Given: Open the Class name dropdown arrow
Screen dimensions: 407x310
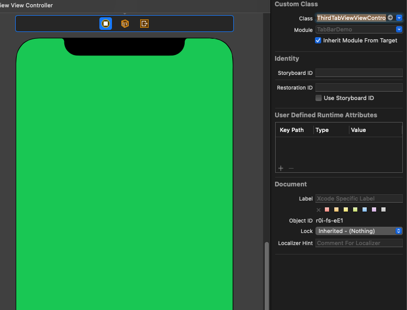Looking at the screenshot, I should coord(399,18).
